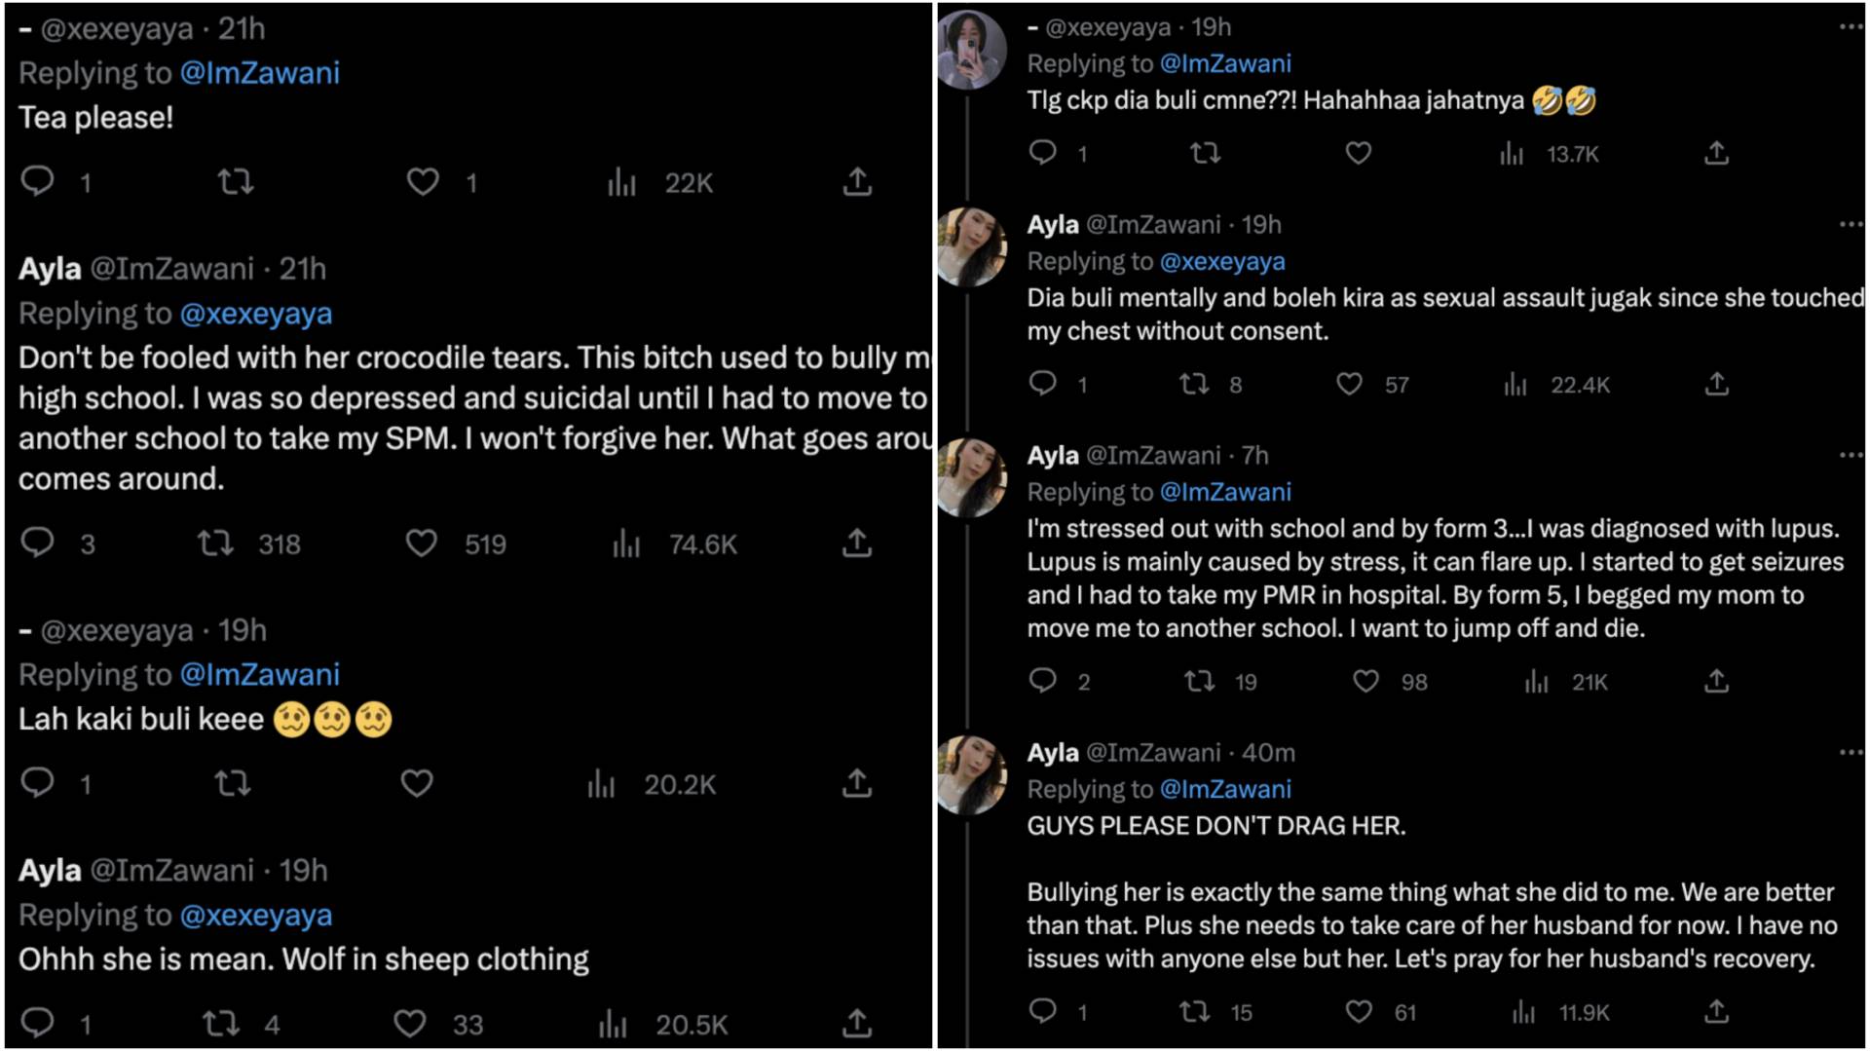
Task: View analytics of the 74.6K views tweet
Action: click(x=626, y=543)
